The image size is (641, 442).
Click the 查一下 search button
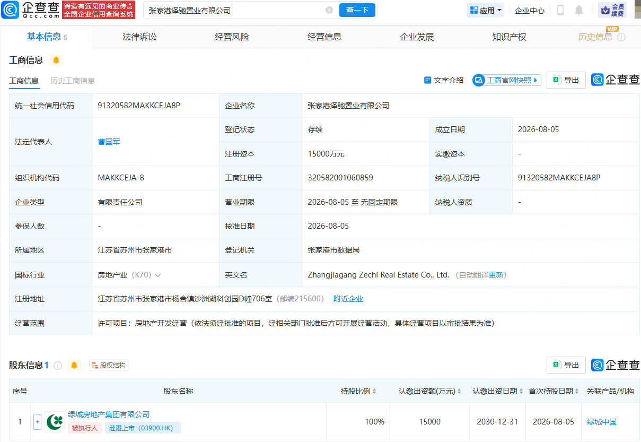tap(357, 10)
